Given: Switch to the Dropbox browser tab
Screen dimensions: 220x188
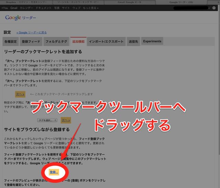Looking at the screenshot, I should coord(26,2).
